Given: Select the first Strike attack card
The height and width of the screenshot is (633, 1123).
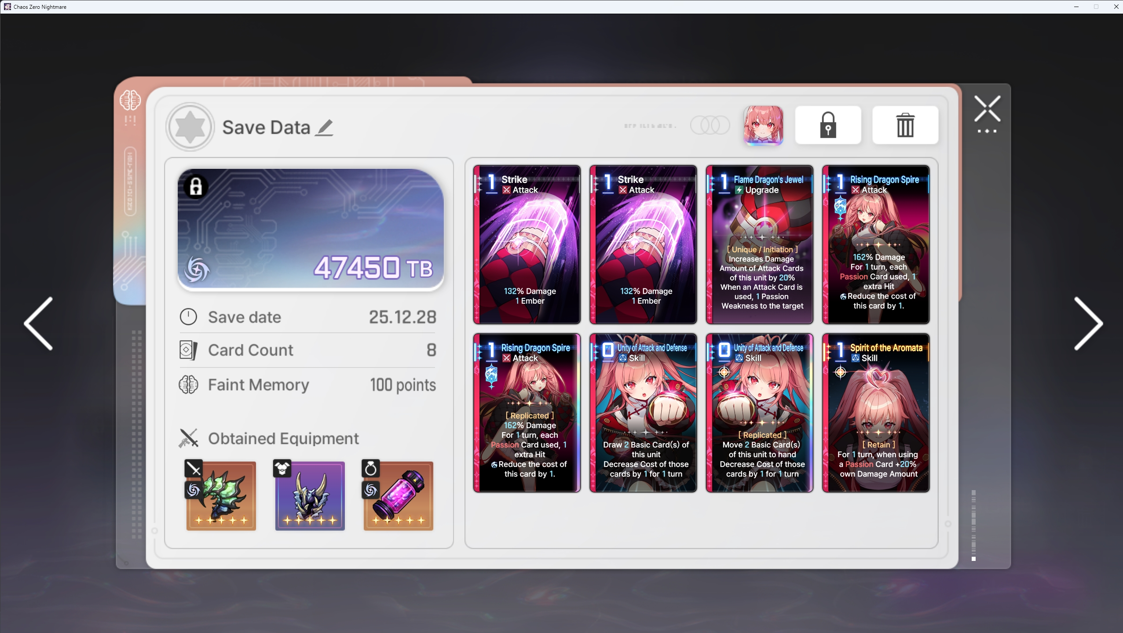Looking at the screenshot, I should pyautogui.click(x=527, y=244).
